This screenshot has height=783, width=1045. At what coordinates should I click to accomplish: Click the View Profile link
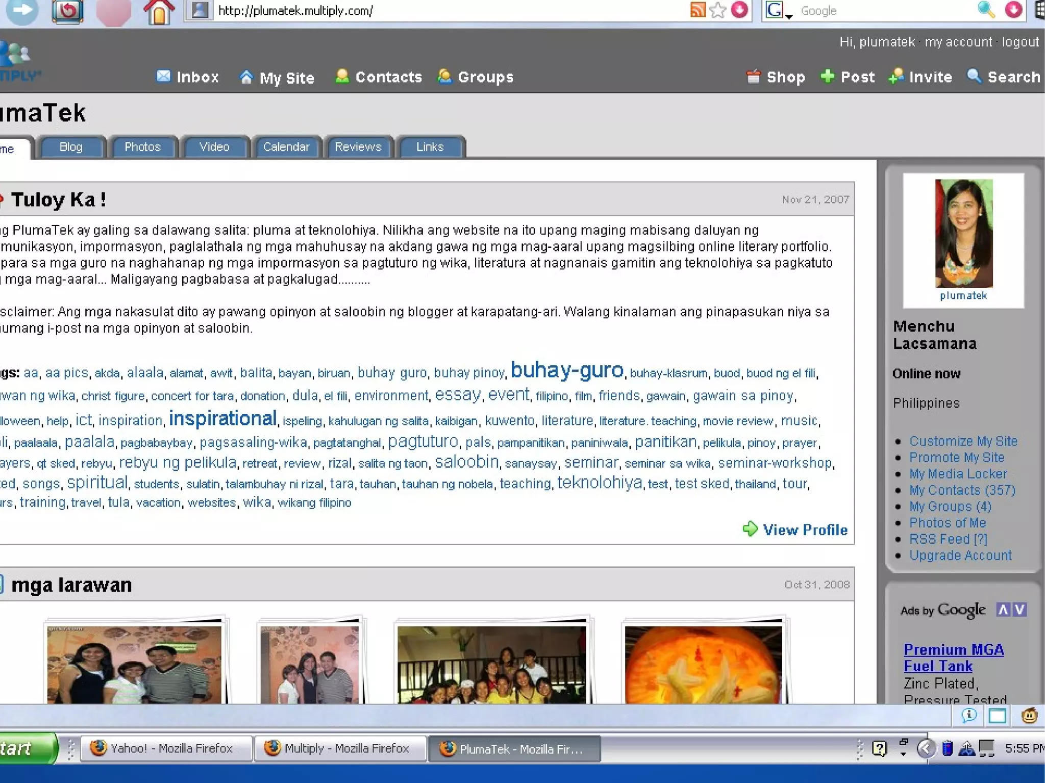coord(805,530)
